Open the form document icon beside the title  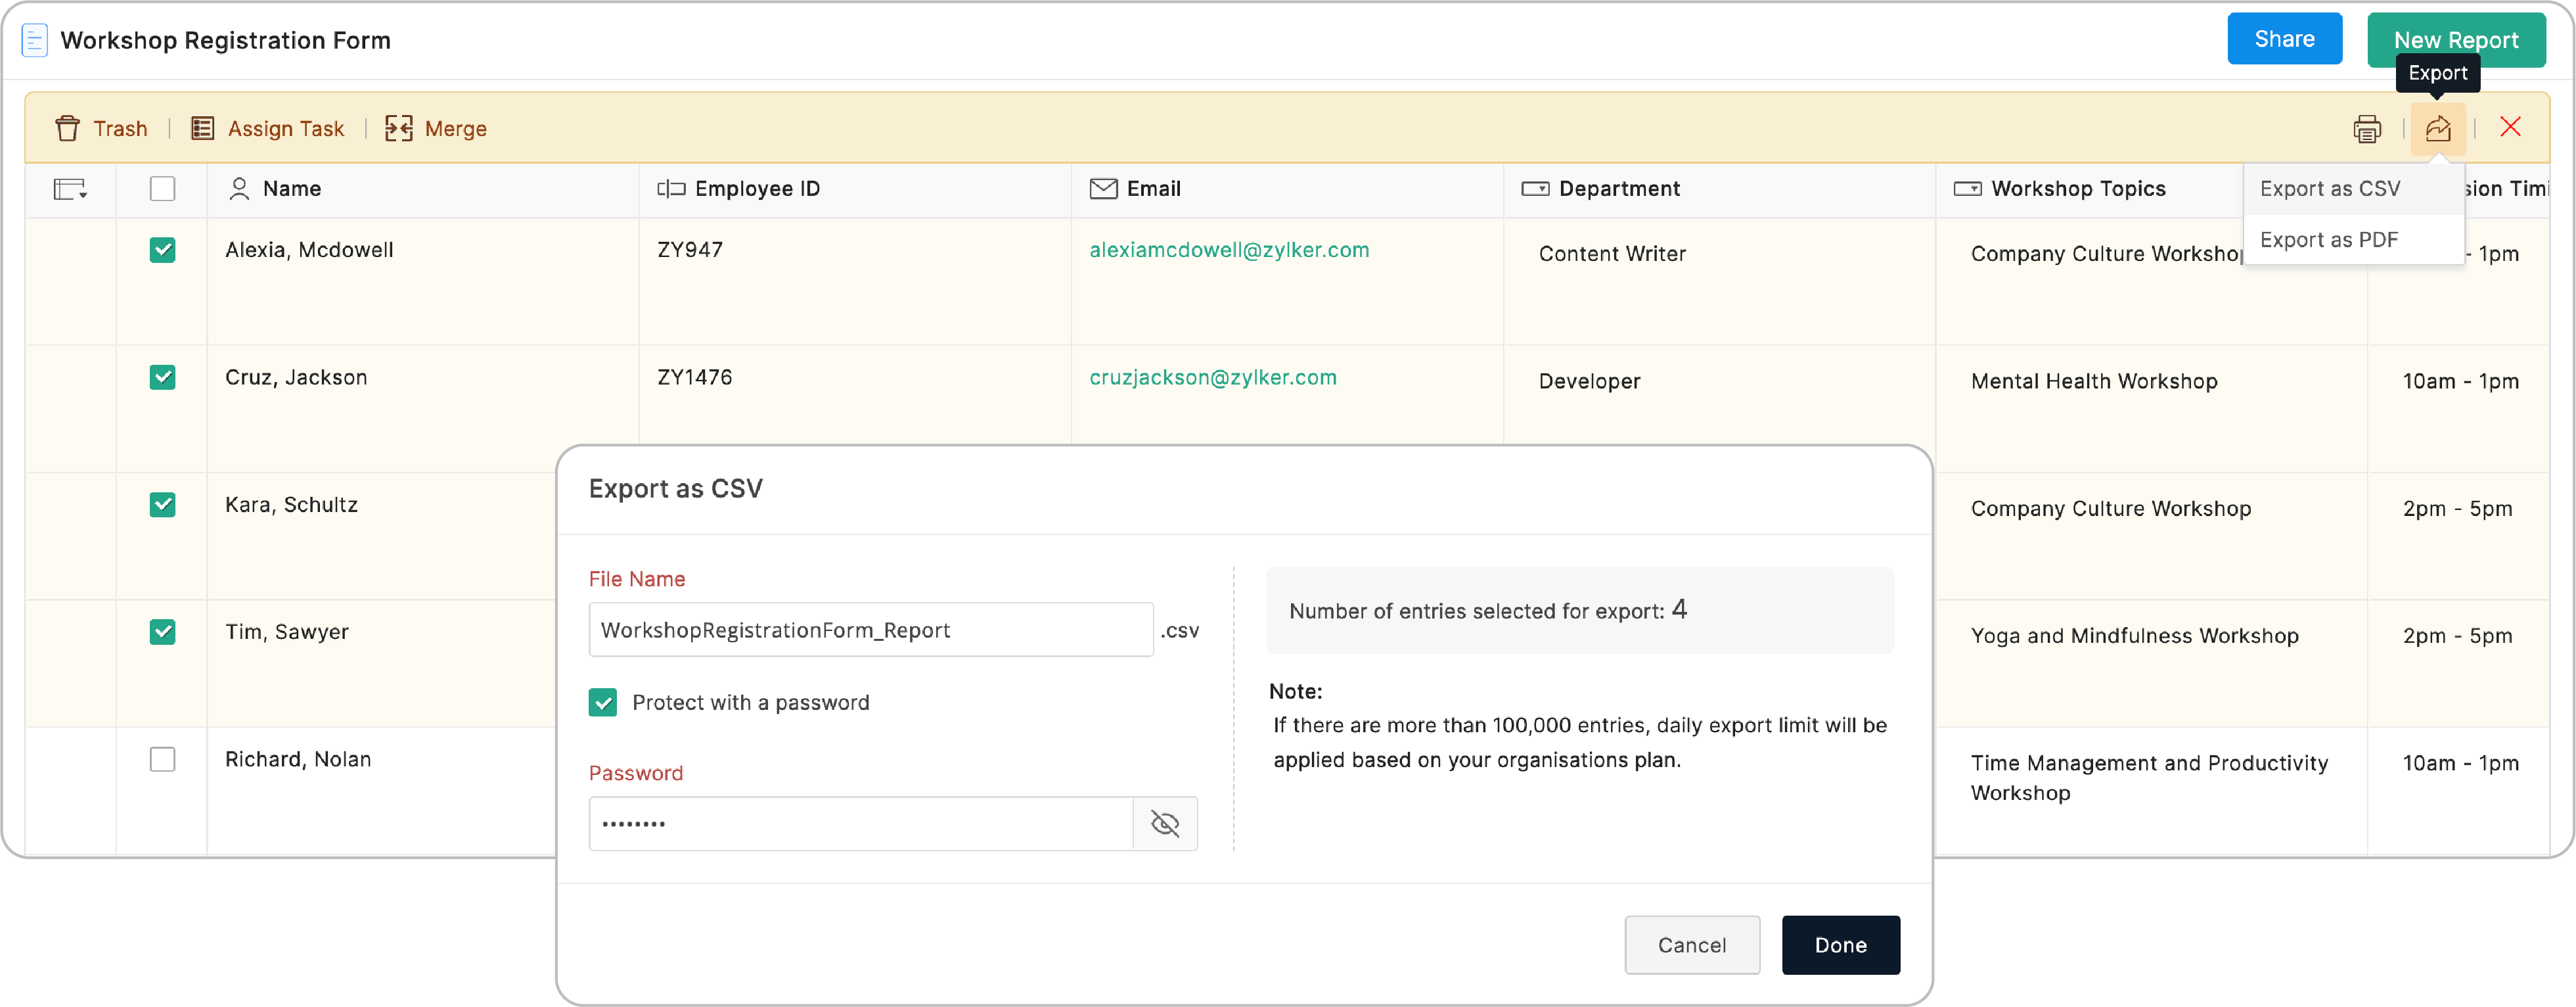(34, 40)
